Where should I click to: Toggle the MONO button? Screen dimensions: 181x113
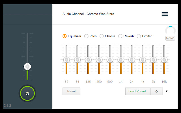[x=170, y=38]
